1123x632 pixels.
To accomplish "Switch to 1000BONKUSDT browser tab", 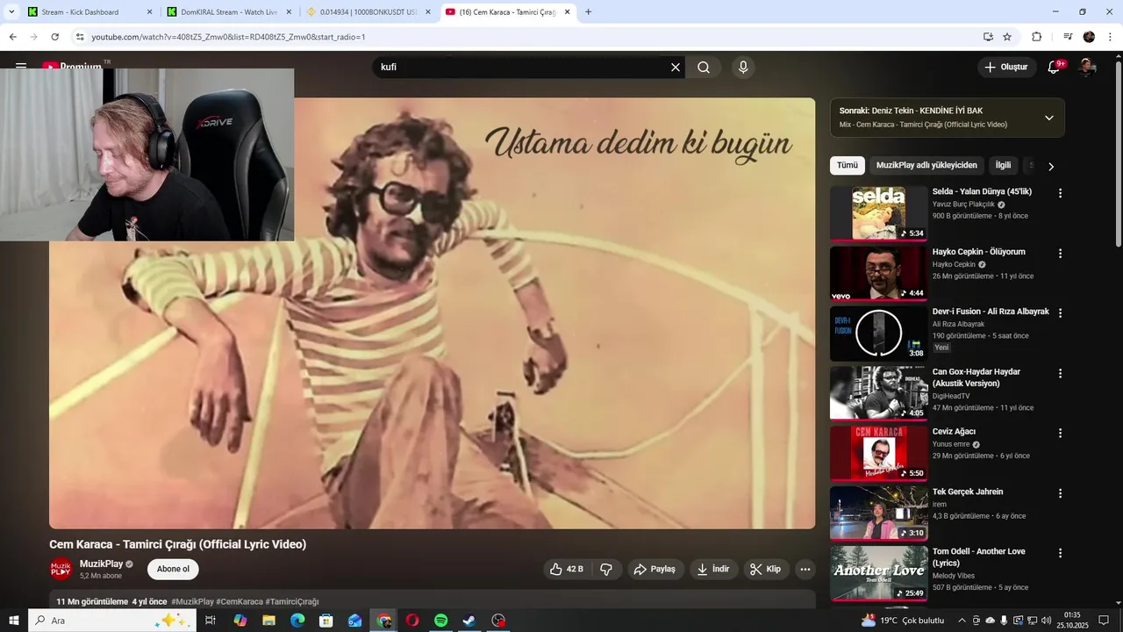I will (368, 12).
